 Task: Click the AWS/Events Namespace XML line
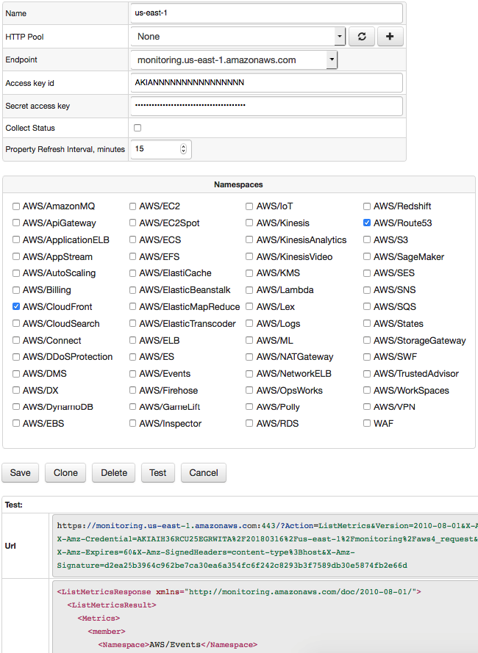coord(178,645)
